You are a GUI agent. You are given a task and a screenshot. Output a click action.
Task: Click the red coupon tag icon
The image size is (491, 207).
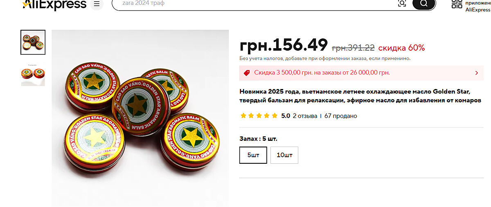247,73
